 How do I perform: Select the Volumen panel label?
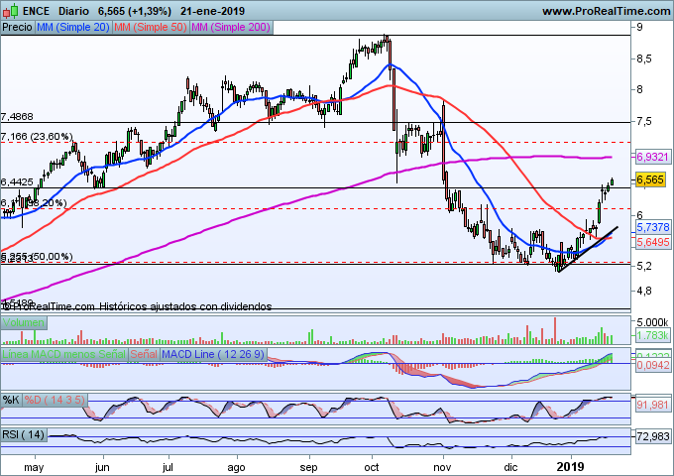point(24,323)
